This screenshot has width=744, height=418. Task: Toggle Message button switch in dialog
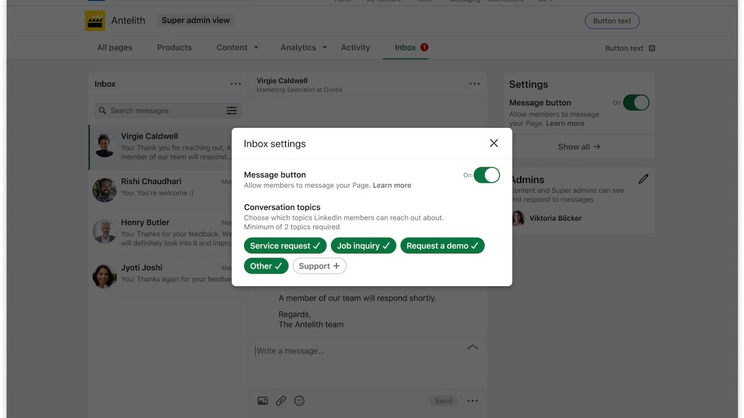coord(487,175)
